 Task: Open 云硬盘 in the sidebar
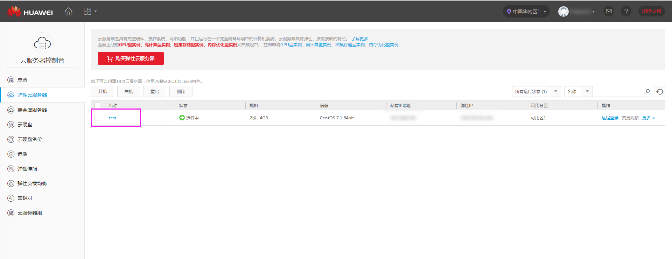click(25, 125)
